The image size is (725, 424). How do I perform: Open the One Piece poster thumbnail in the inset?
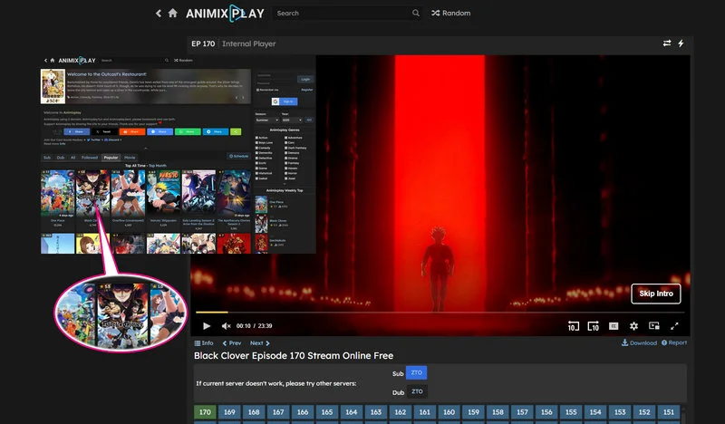[x=57, y=193]
